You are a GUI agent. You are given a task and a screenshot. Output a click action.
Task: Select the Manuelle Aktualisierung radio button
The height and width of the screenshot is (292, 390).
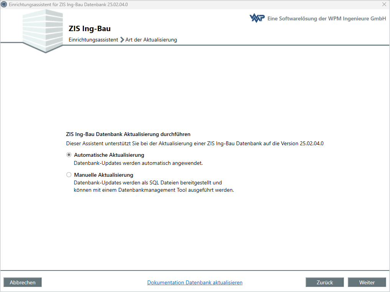[69, 174]
